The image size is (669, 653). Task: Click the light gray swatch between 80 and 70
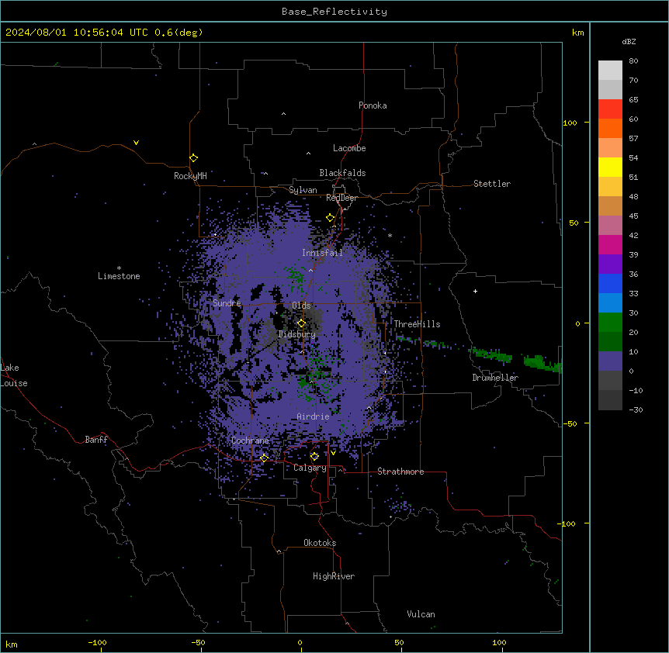[x=610, y=71]
